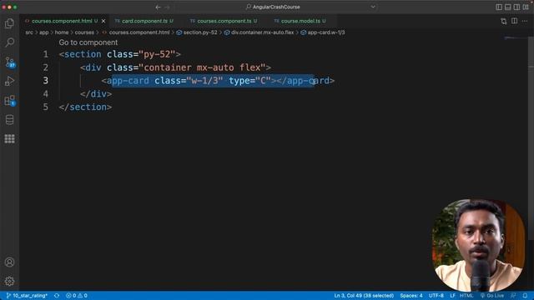The height and width of the screenshot is (300, 534).
Task: Toggle bottom panel layout icon
Action: [508, 7]
